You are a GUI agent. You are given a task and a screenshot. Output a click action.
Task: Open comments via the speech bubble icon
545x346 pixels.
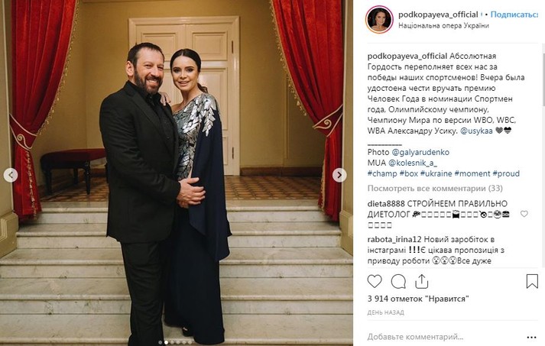click(x=398, y=281)
